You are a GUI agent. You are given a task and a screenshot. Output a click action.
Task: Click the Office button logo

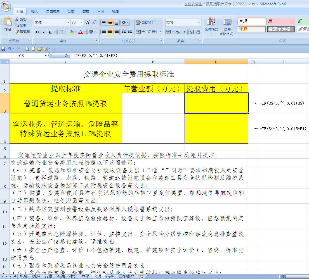6,6
